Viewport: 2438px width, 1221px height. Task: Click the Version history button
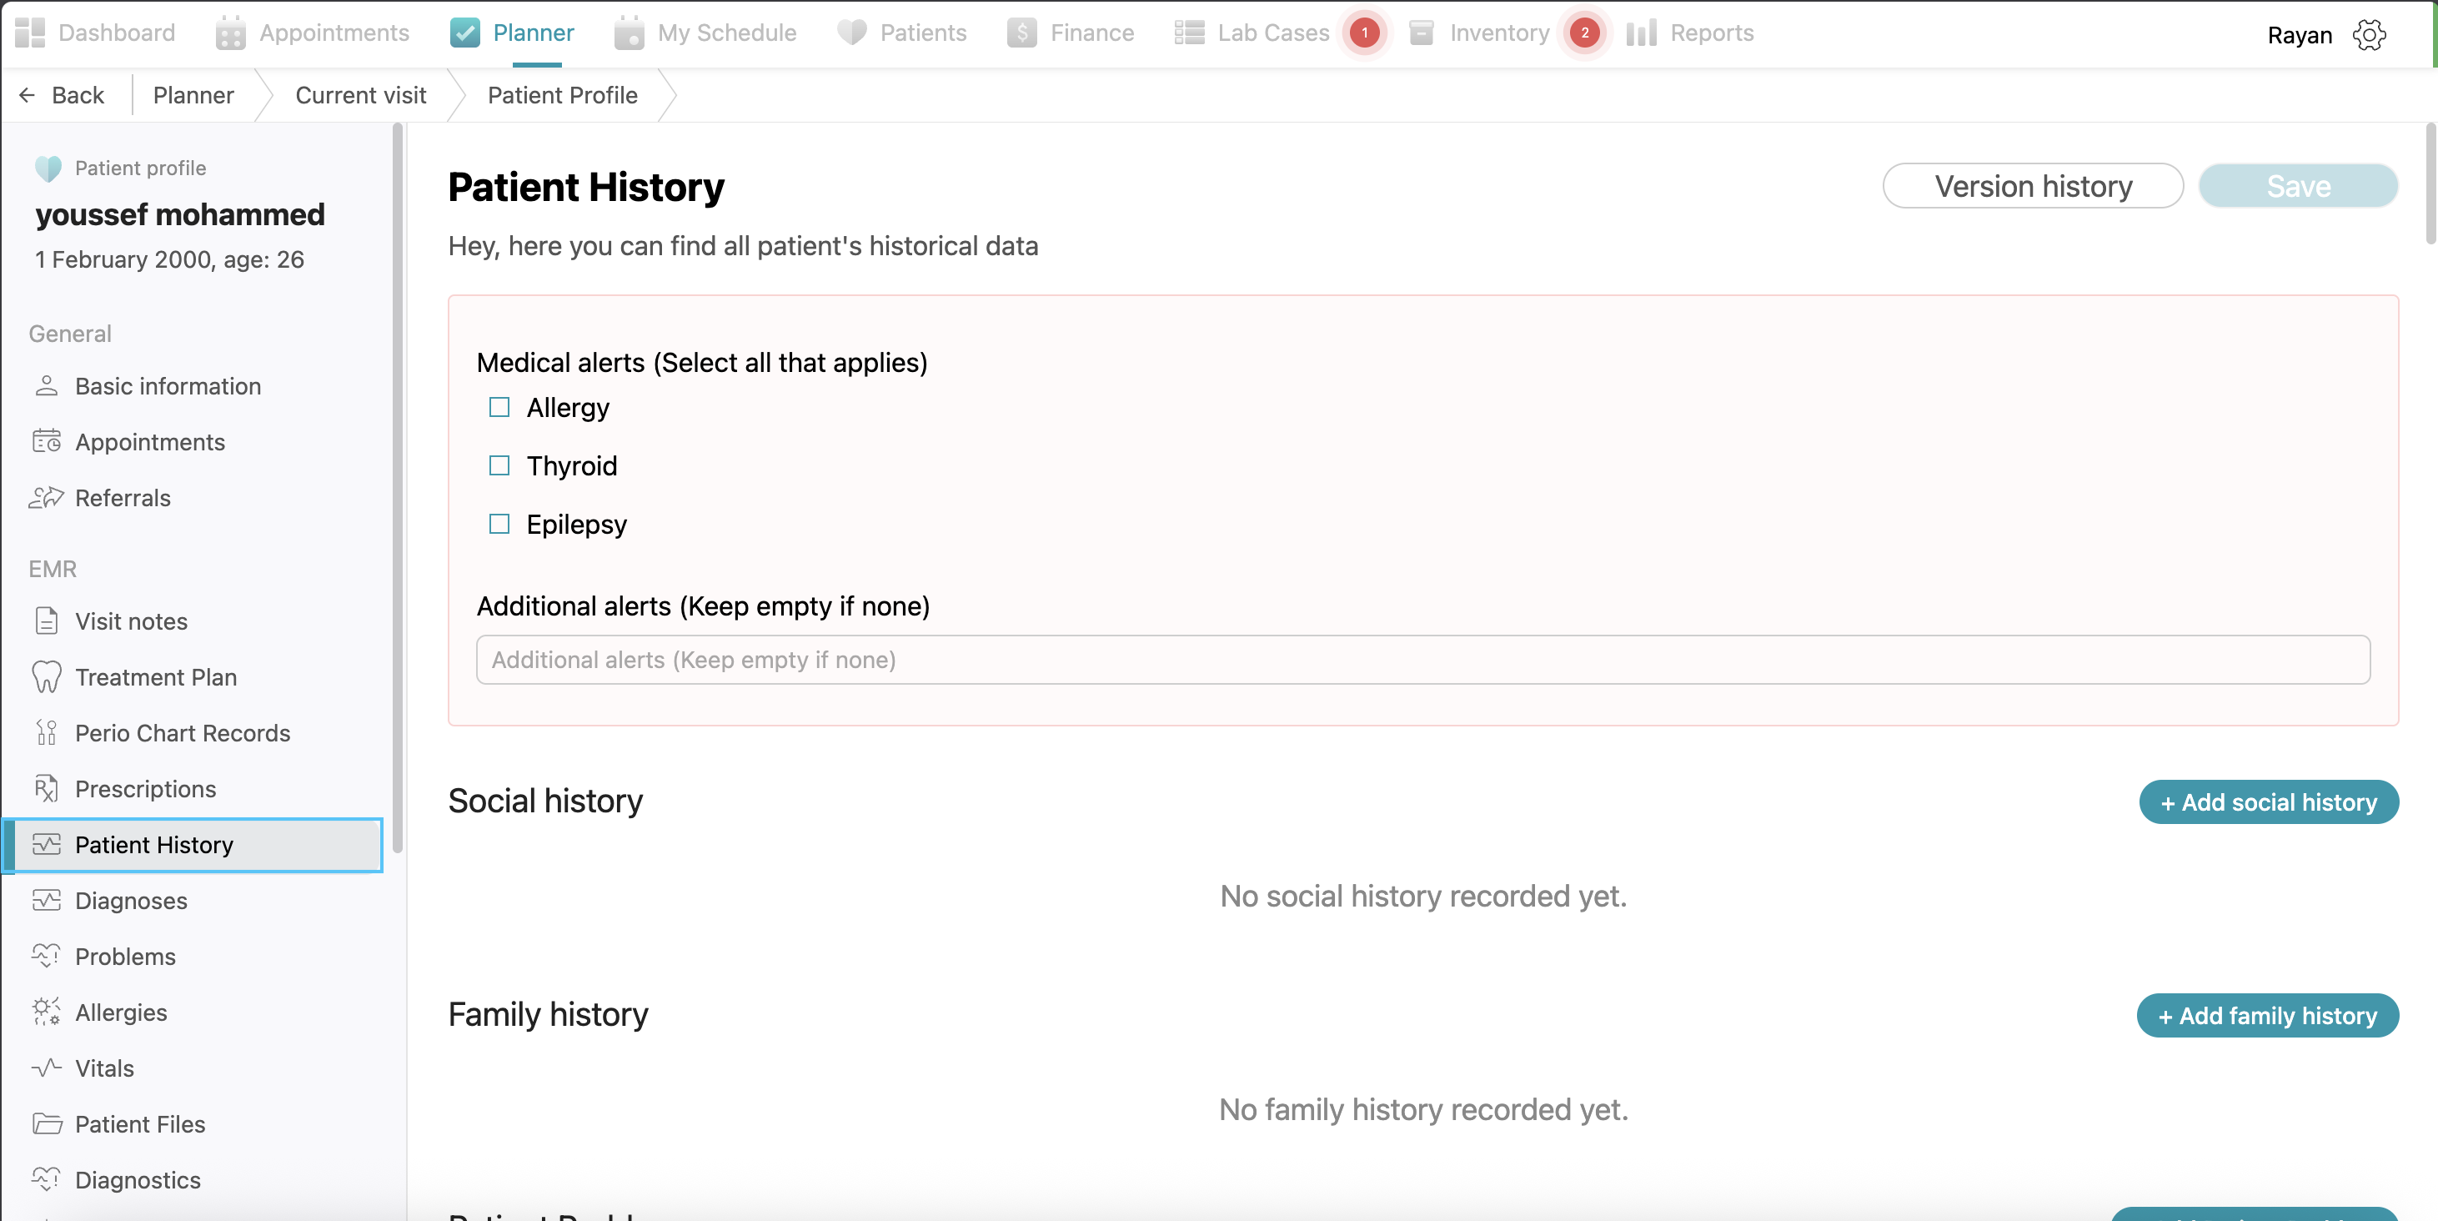click(2032, 187)
